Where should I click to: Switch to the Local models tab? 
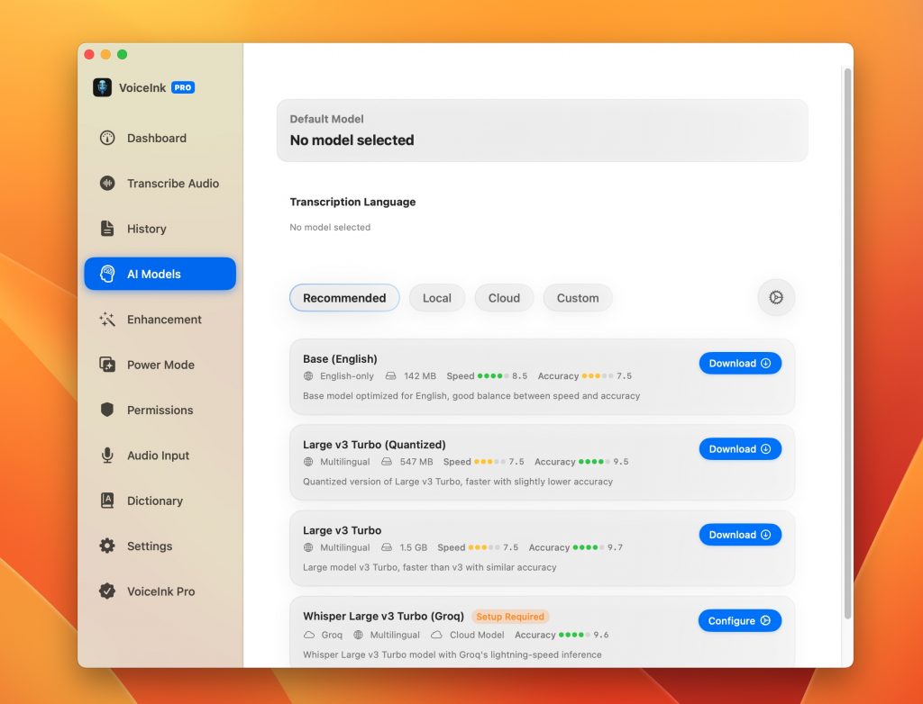(436, 297)
